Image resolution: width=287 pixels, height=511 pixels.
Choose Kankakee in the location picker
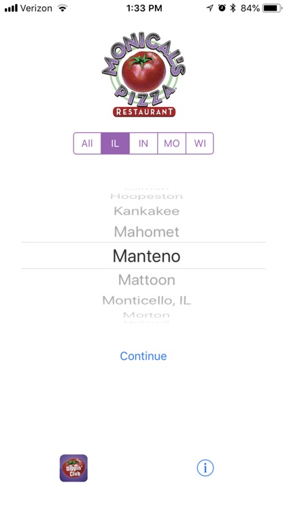pyautogui.click(x=147, y=211)
